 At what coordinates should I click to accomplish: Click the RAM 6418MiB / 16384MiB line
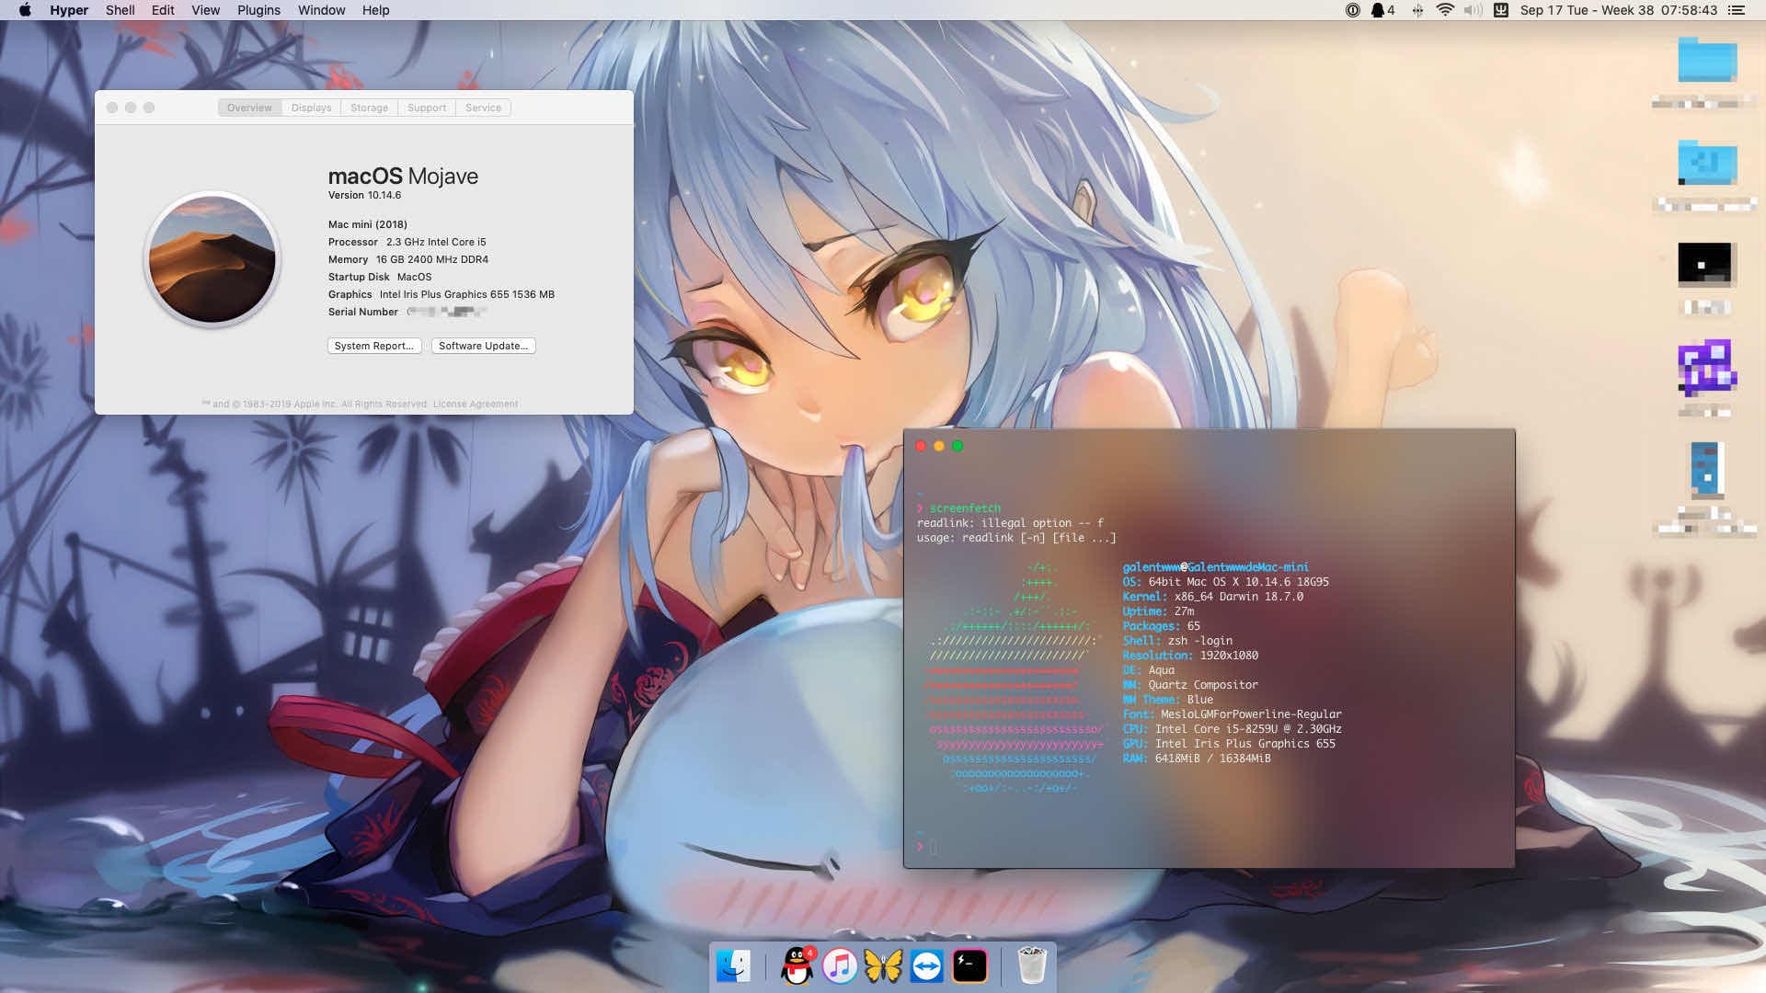[x=1196, y=759]
